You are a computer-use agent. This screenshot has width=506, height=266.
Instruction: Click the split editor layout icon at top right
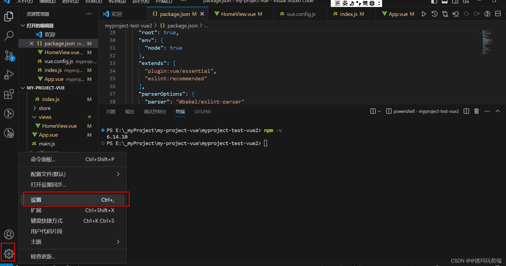[498, 14]
